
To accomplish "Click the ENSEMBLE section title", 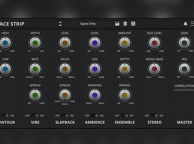I will click(125, 122).
